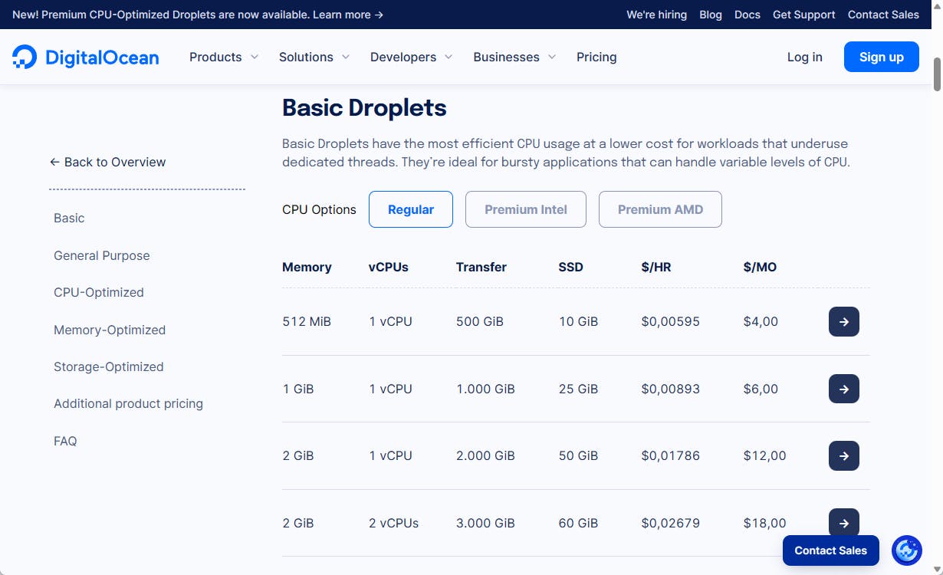Screen dimensions: 943x575
Task: Click the DigitalOcean logo
Action: (86, 57)
